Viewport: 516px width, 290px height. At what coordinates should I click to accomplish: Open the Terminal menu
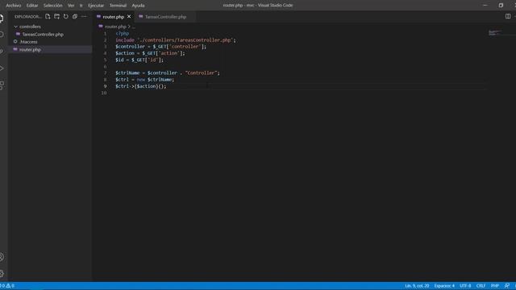118,6
